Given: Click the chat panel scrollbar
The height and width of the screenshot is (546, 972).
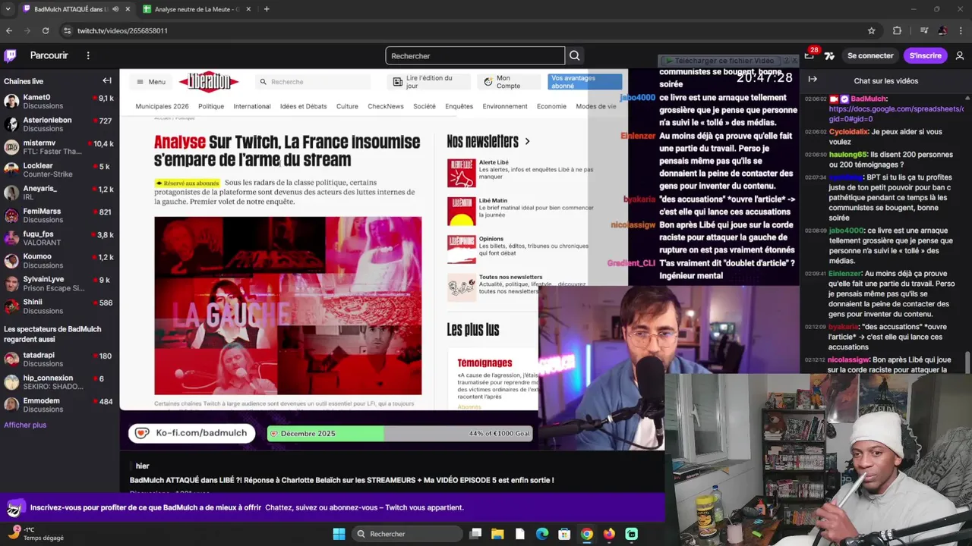Looking at the screenshot, I should point(967,362).
